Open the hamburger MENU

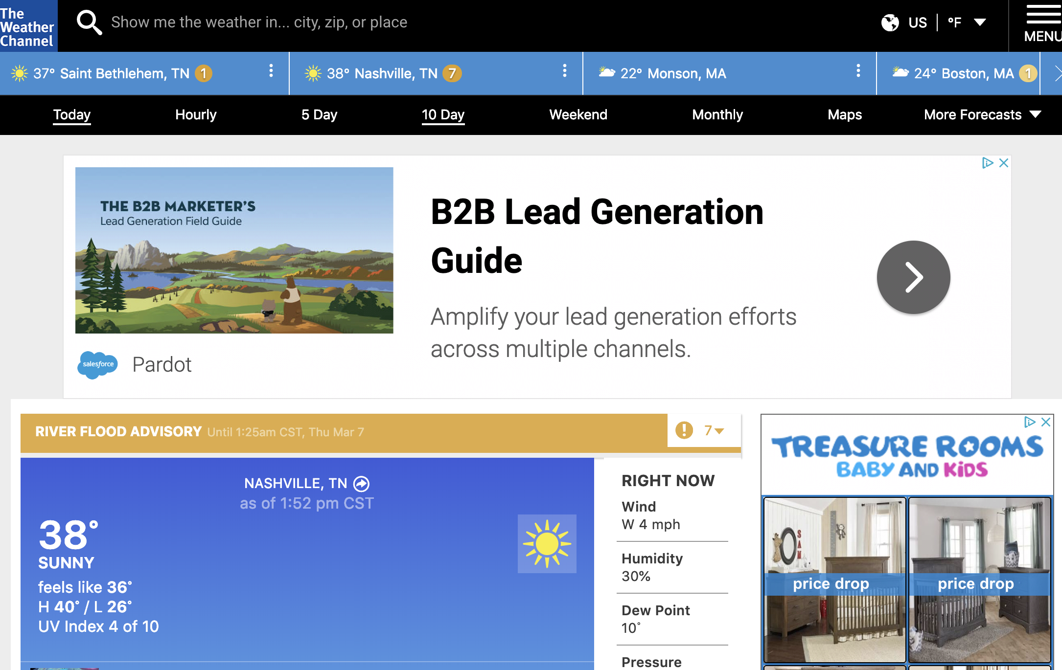point(1043,23)
